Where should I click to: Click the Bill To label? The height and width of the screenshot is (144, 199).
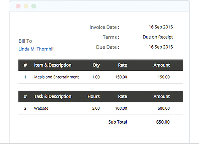tap(25, 41)
